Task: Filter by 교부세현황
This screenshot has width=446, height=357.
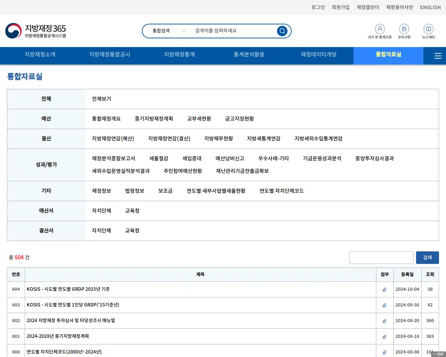Action: (199, 119)
